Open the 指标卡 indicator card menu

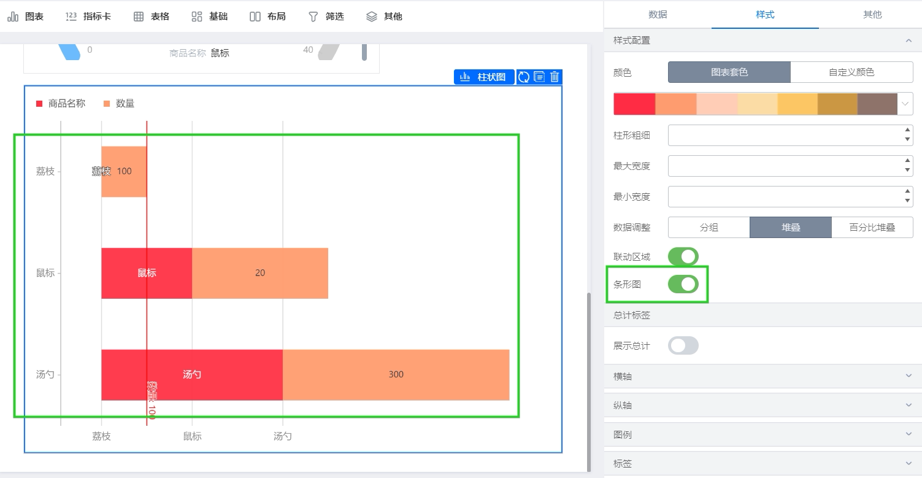pyautogui.click(x=88, y=17)
